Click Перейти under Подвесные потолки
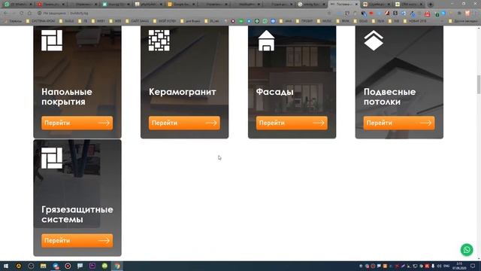The height and width of the screenshot is (271, 481). [x=399, y=123]
